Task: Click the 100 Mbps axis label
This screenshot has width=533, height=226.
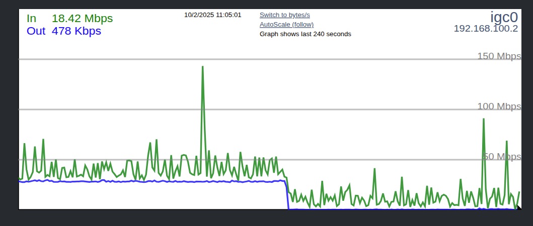Action: (499, 106)
